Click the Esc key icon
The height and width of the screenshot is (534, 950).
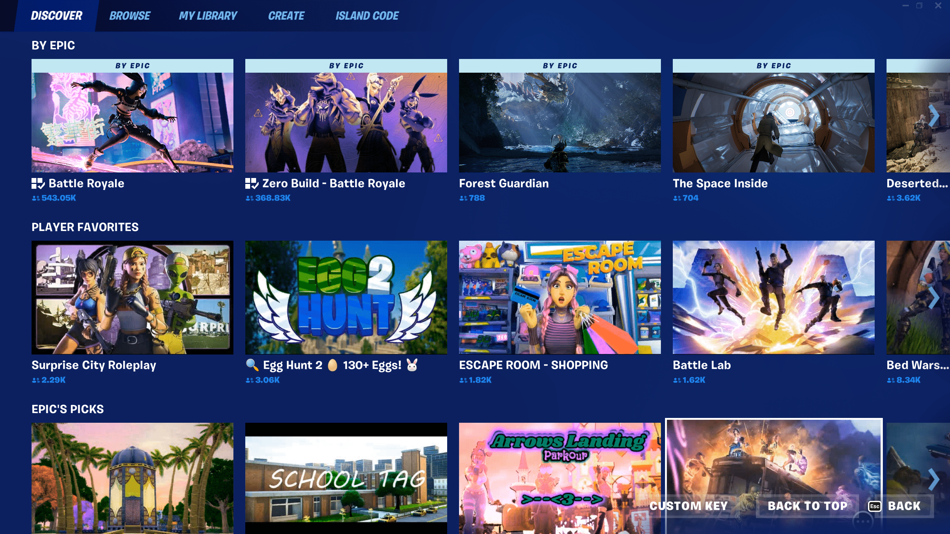875,506
